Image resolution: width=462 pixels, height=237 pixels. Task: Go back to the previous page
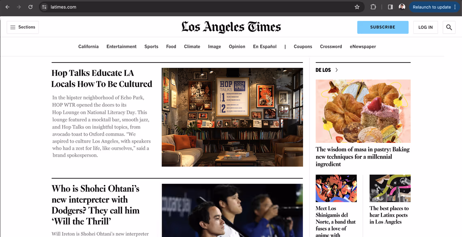click(7, 7)
